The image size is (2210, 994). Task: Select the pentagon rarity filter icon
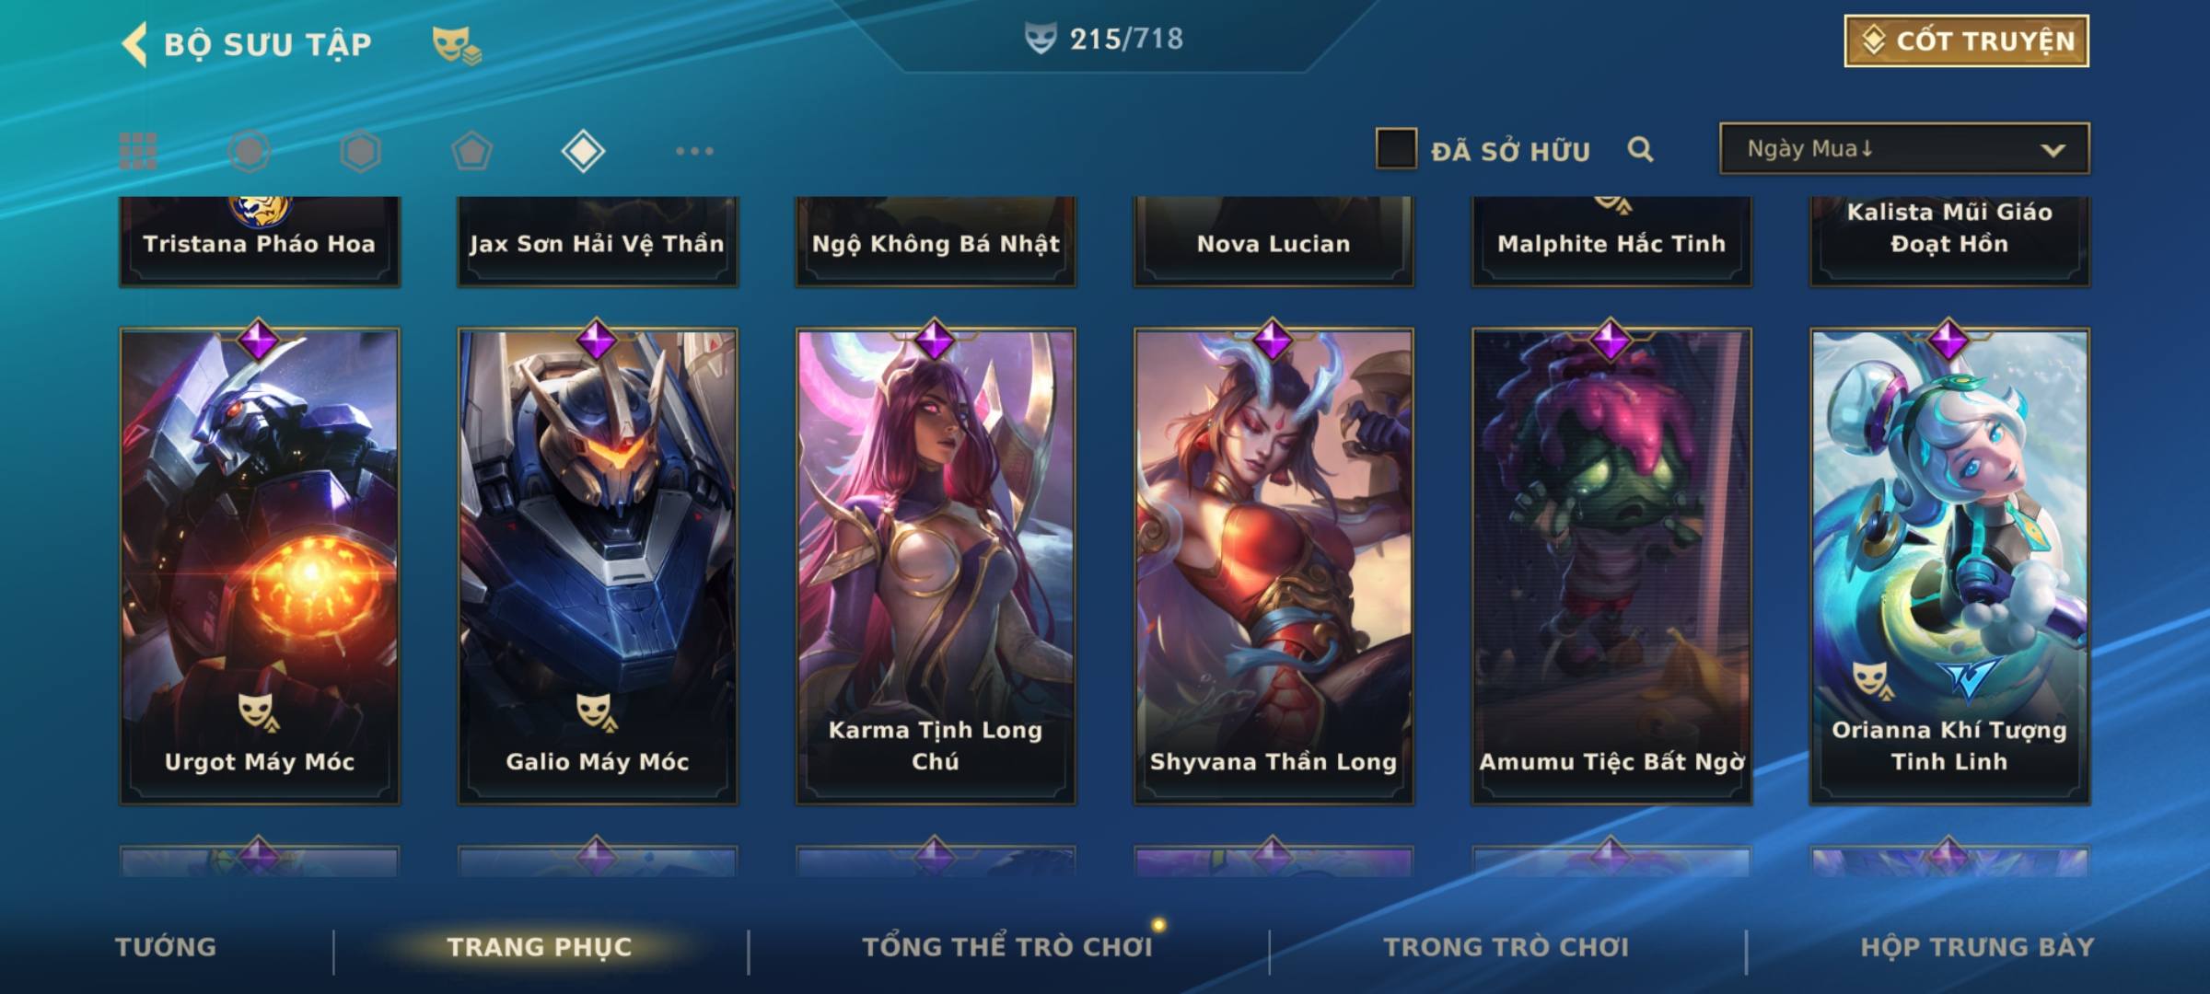coord(471,151)
